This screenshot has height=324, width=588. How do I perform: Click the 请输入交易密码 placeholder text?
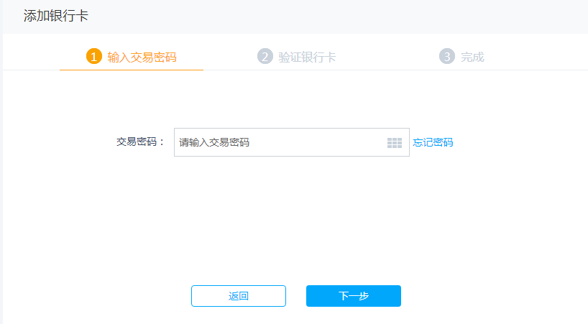[x=214, y=142]
